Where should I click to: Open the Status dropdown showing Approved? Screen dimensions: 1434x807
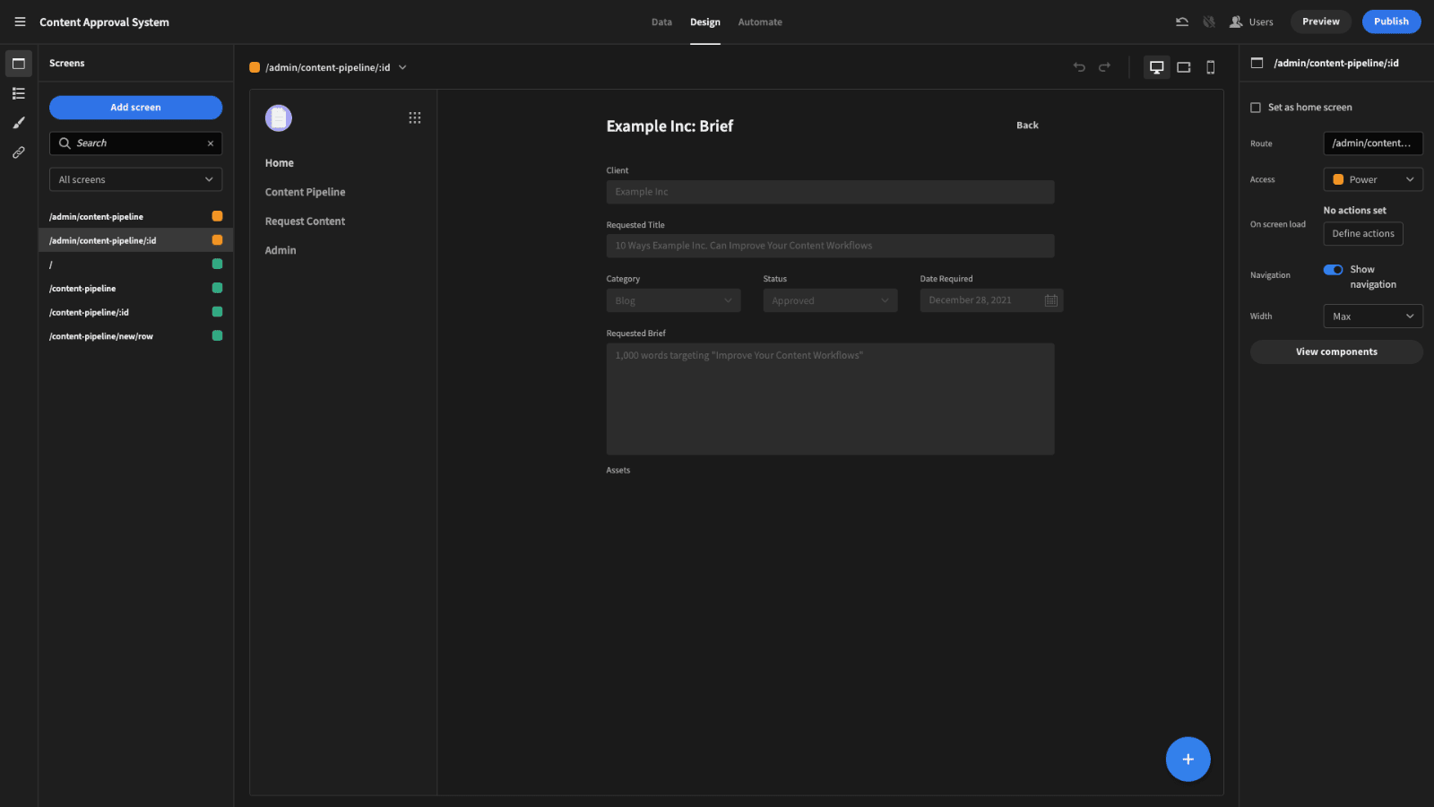tap(831, 301)
